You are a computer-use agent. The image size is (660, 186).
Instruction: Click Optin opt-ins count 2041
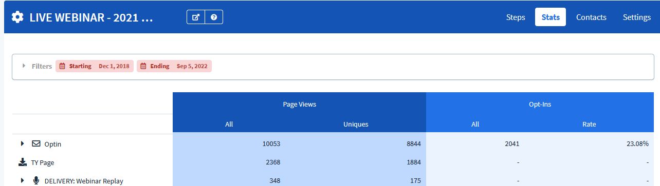(x=511, y=144)
